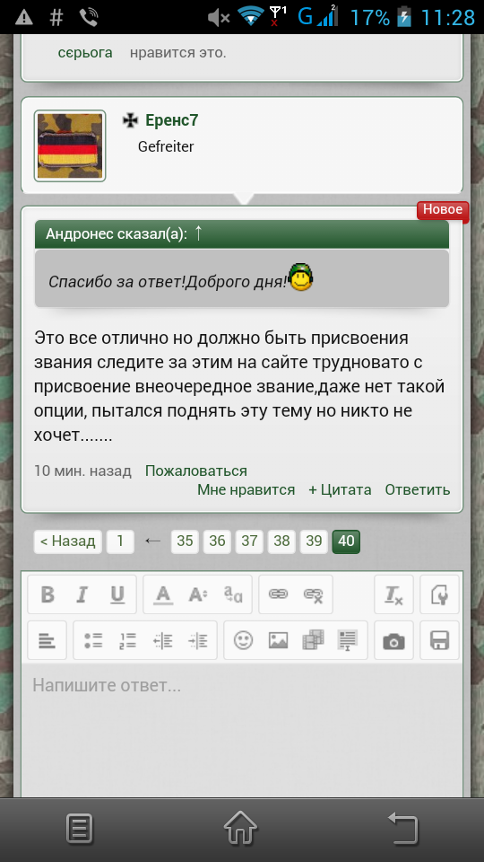Image resolution: width=484 pixels, height=862 pixels.
Task: Open the font family menu
Action: point(233,594)
